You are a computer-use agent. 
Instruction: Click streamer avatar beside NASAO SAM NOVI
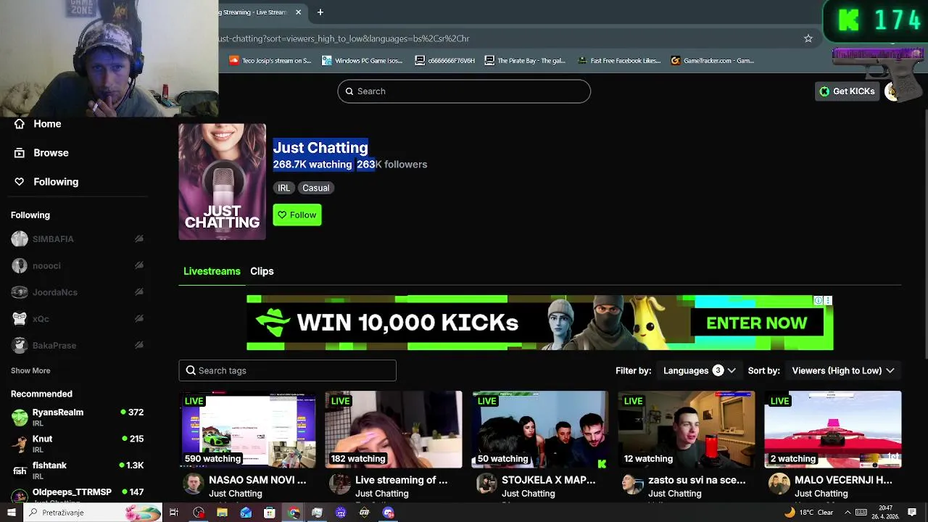[x=194, y=484]
